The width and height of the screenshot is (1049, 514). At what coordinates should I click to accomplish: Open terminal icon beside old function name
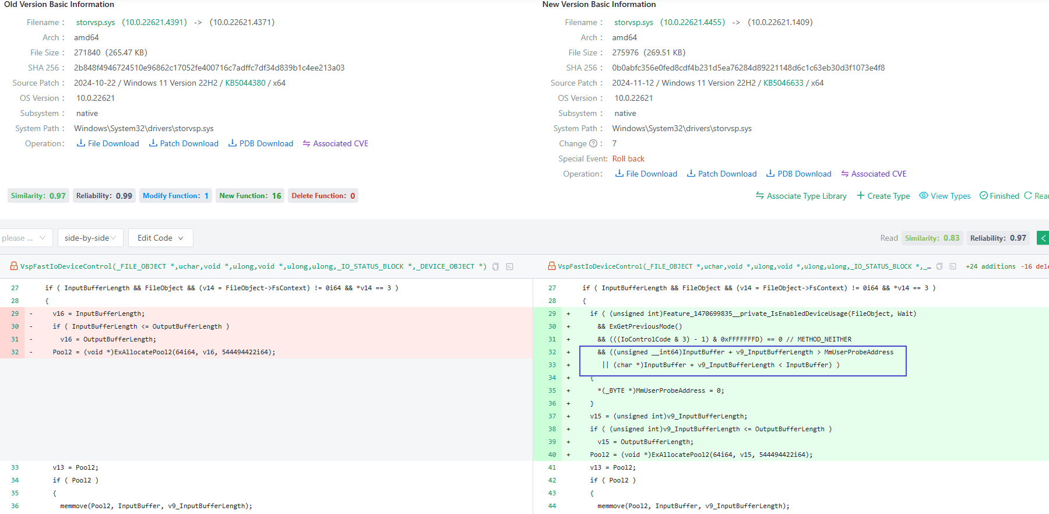click(509, 267)
